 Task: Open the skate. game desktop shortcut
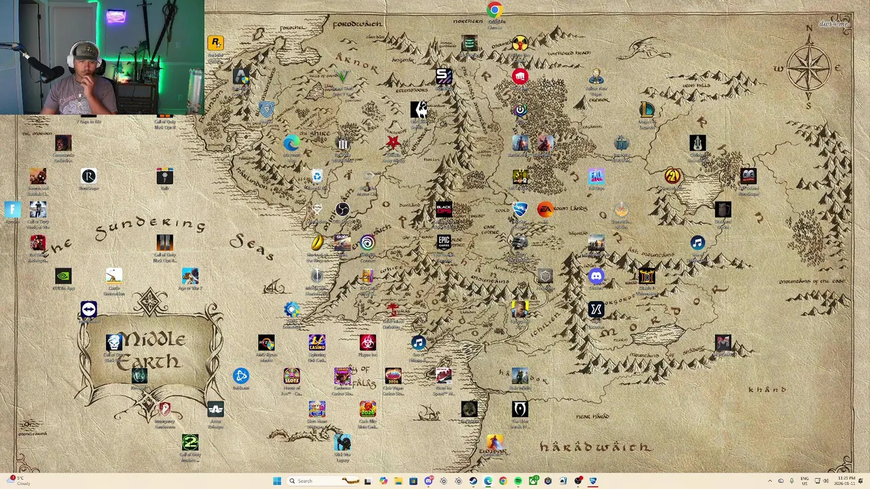point(343,242)
